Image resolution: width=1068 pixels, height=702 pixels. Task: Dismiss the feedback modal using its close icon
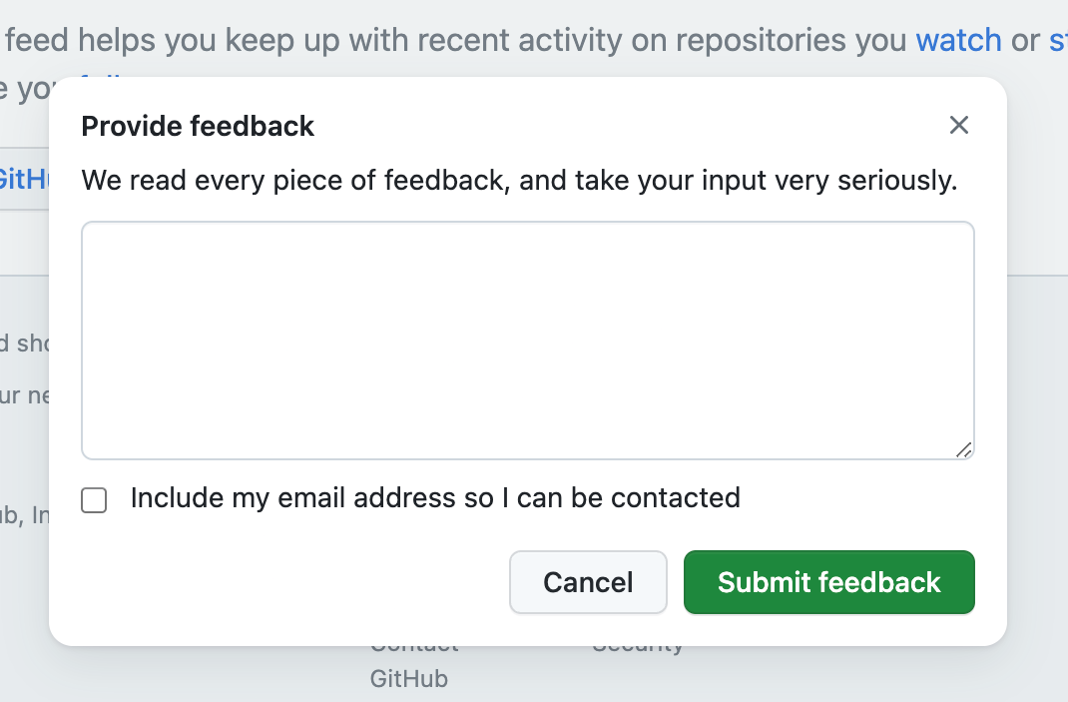(959, 125)
